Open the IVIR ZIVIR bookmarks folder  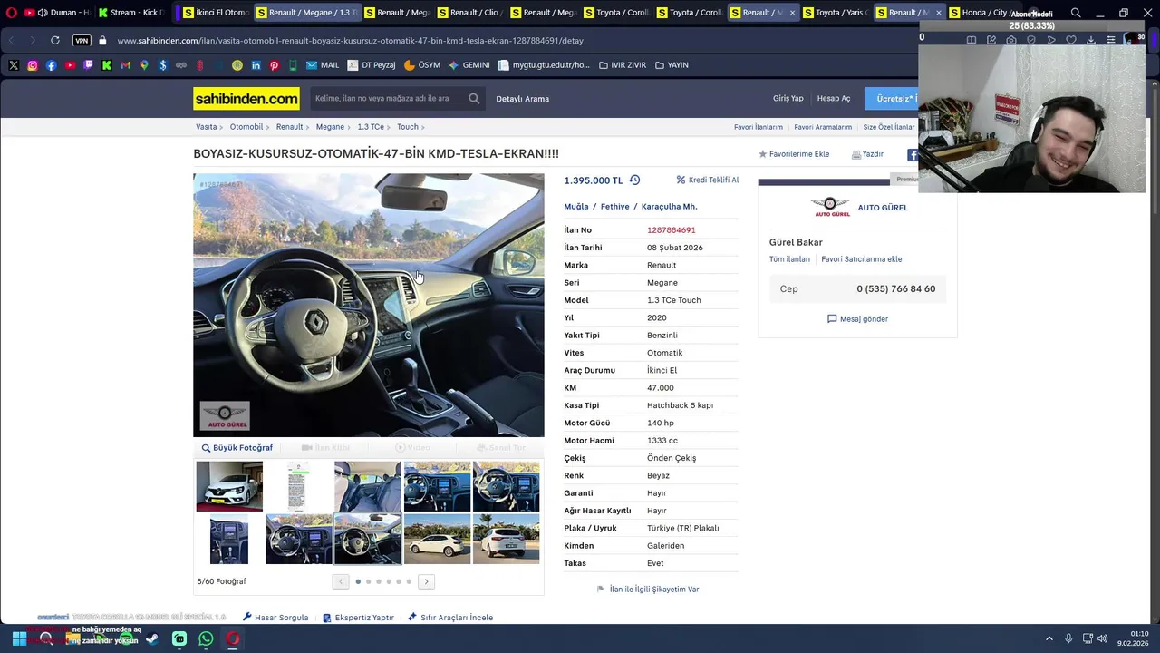(x=623, y=65)
